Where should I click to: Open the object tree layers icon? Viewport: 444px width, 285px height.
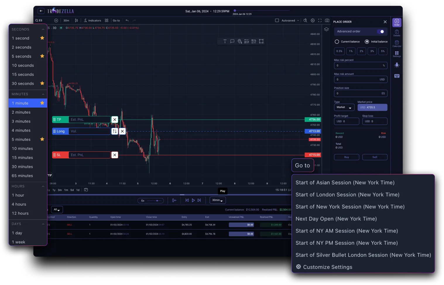326,29
